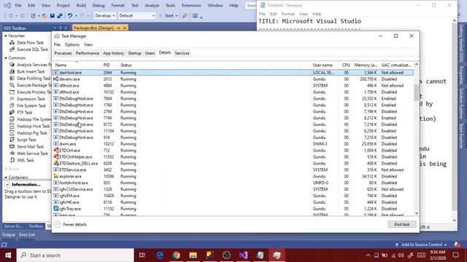
Task: Click the Save icon in Visual Studio toolbar
Action: point(53,16)
